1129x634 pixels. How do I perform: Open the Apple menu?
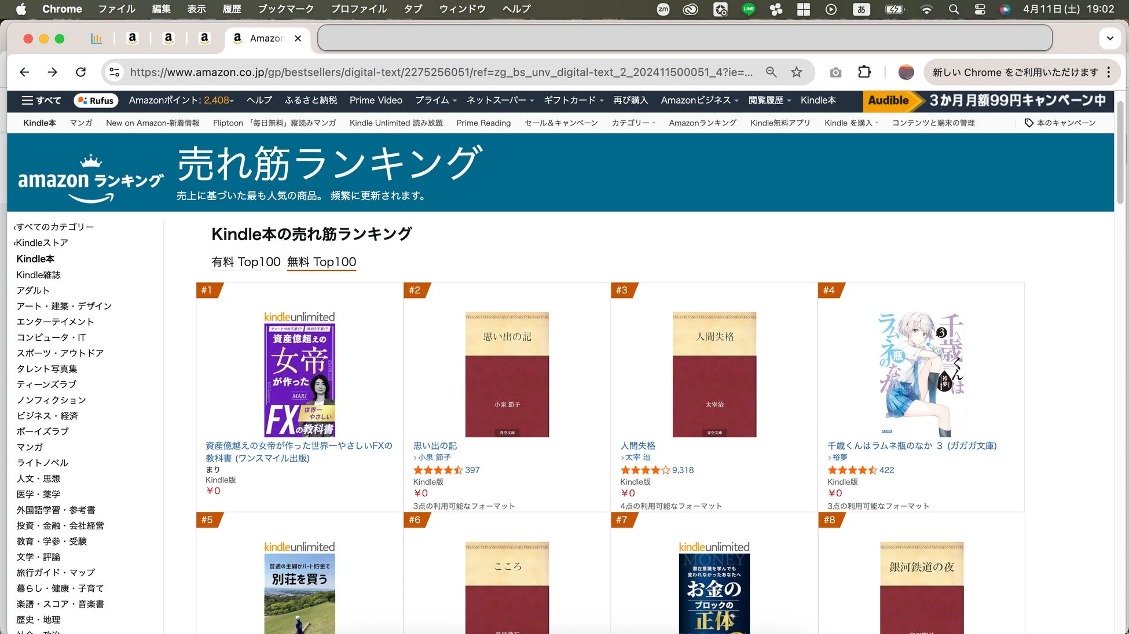coord(21,9)
